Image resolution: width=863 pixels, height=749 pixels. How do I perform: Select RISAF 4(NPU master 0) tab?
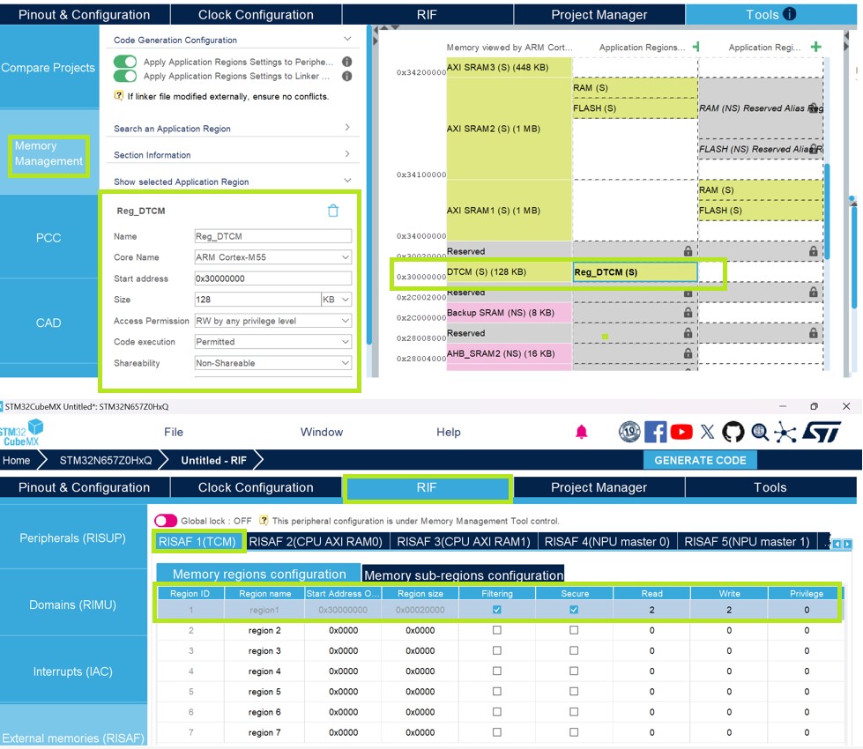point(606,542)
